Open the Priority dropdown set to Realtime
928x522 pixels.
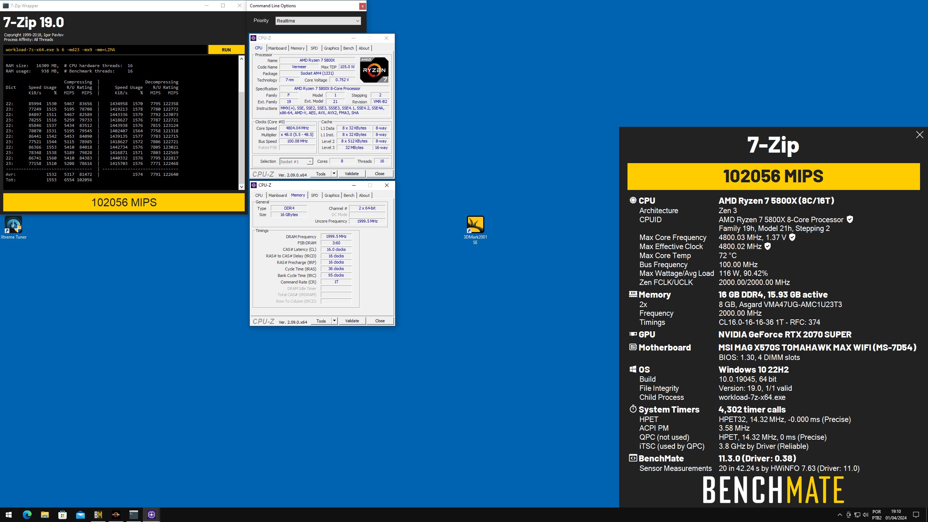[318, 21]
